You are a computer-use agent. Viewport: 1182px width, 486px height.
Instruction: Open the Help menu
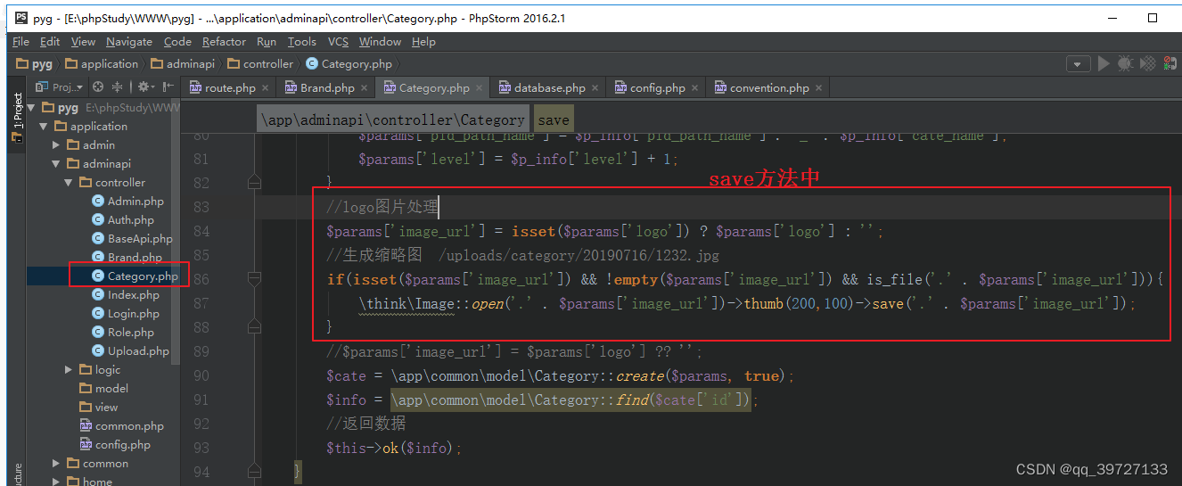click(424, 41)
